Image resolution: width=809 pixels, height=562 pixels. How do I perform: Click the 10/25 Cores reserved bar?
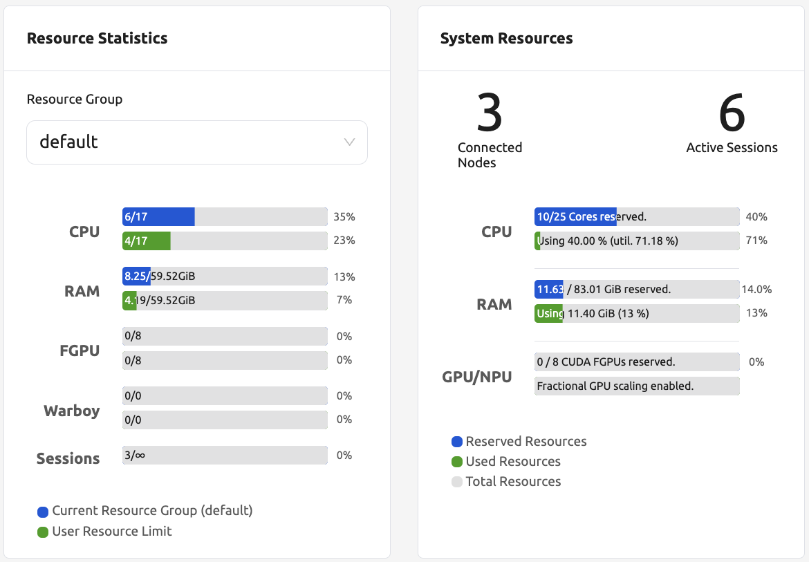point(636,217)
